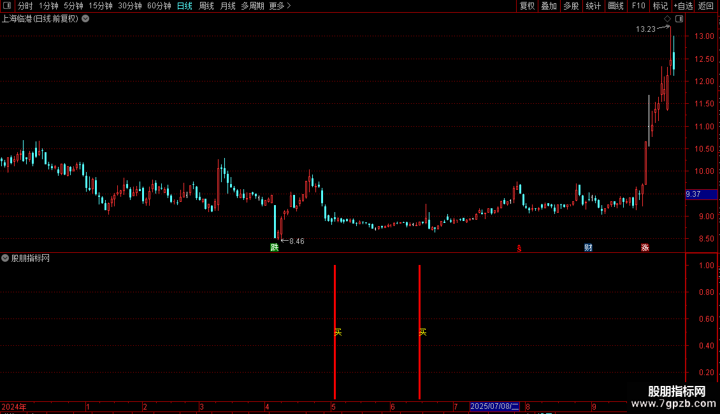Screen dimensions: 720x414
Task: Click the month 9 marker on timeline
Action: 594,406
